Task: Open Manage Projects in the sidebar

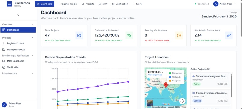Action: coord(18,50)
